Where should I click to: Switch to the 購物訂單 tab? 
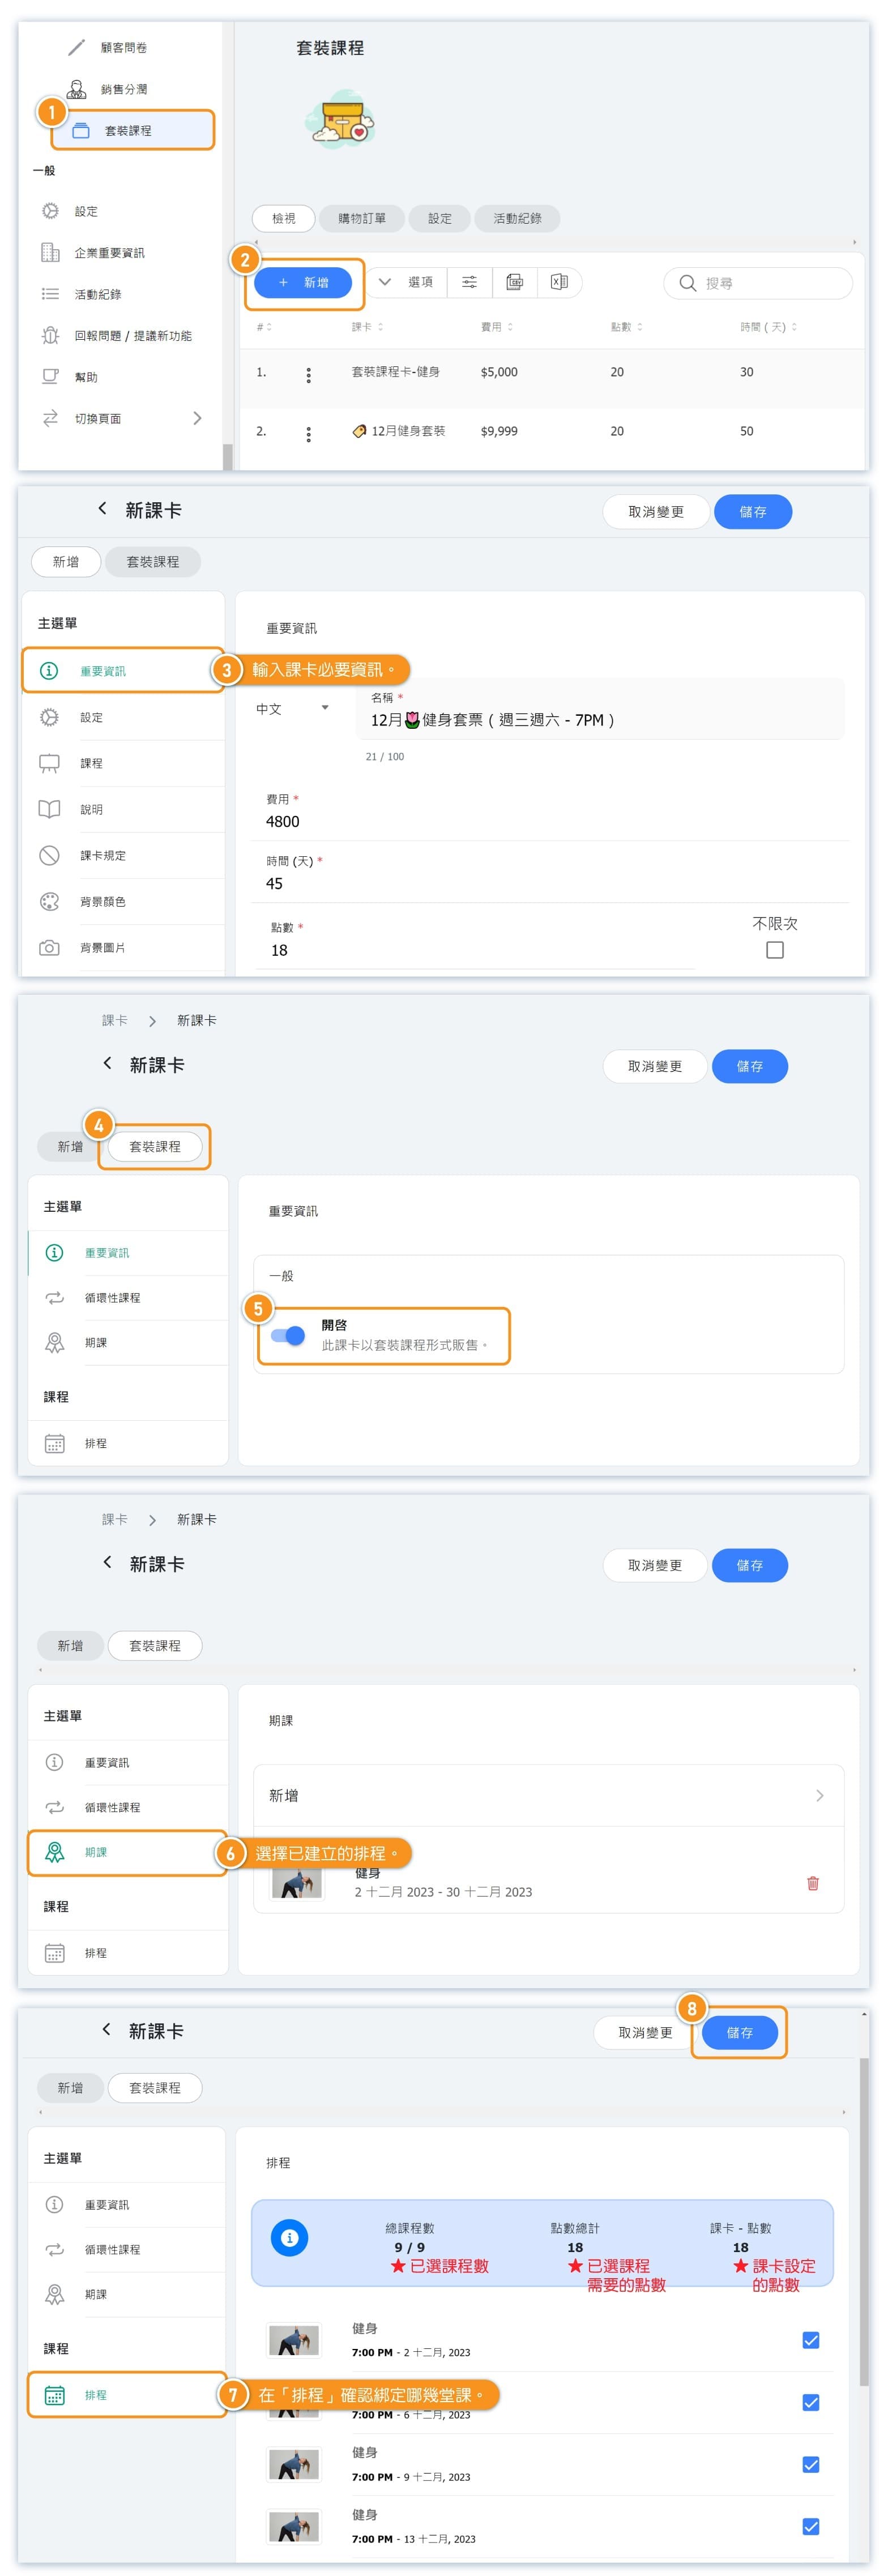(x=361, y=218)
